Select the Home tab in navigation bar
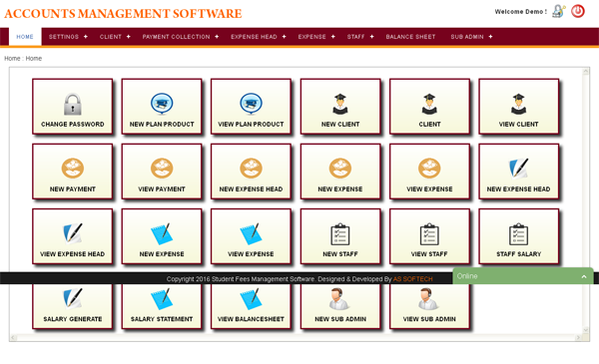The image size is (599, 364). (25, 37)
